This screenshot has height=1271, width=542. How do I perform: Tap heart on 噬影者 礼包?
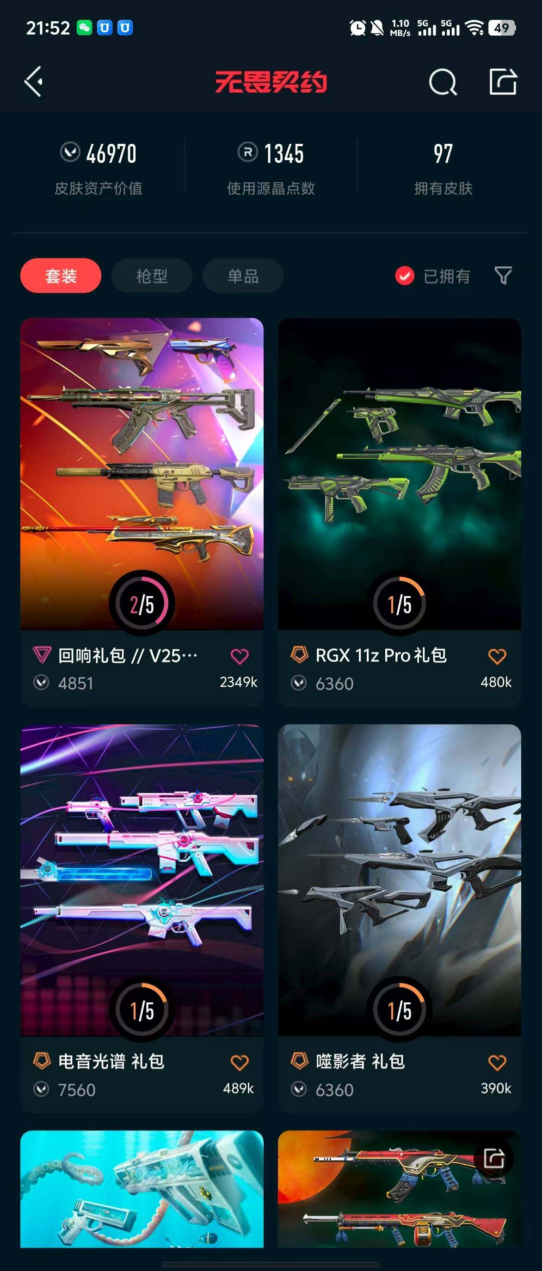497,1062
